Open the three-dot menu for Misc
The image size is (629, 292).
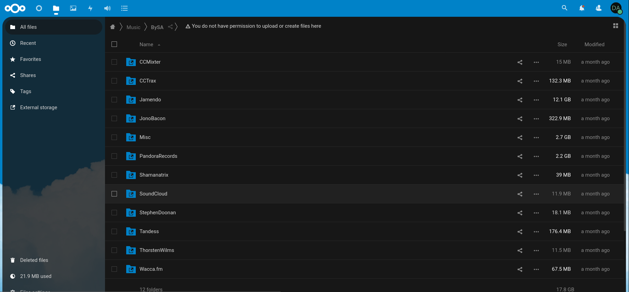[536, 138]
